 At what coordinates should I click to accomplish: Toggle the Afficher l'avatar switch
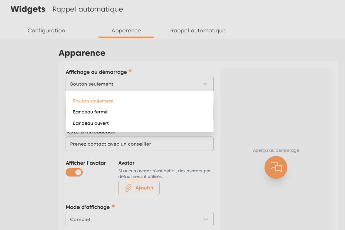point(74,172)
